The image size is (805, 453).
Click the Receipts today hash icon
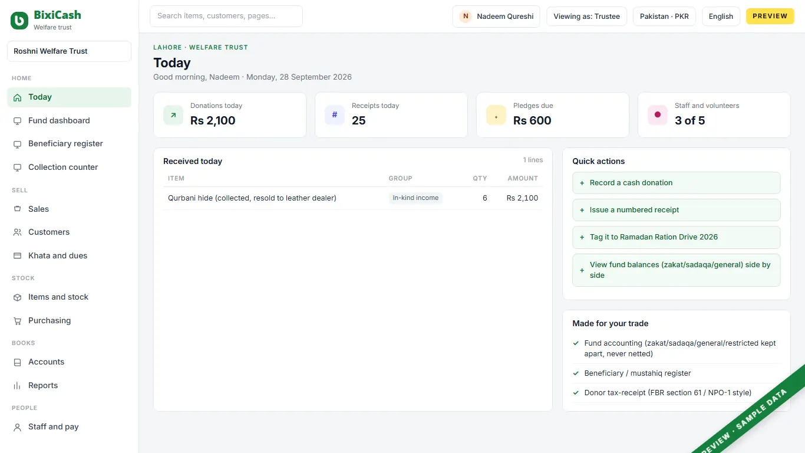[335, 115]
